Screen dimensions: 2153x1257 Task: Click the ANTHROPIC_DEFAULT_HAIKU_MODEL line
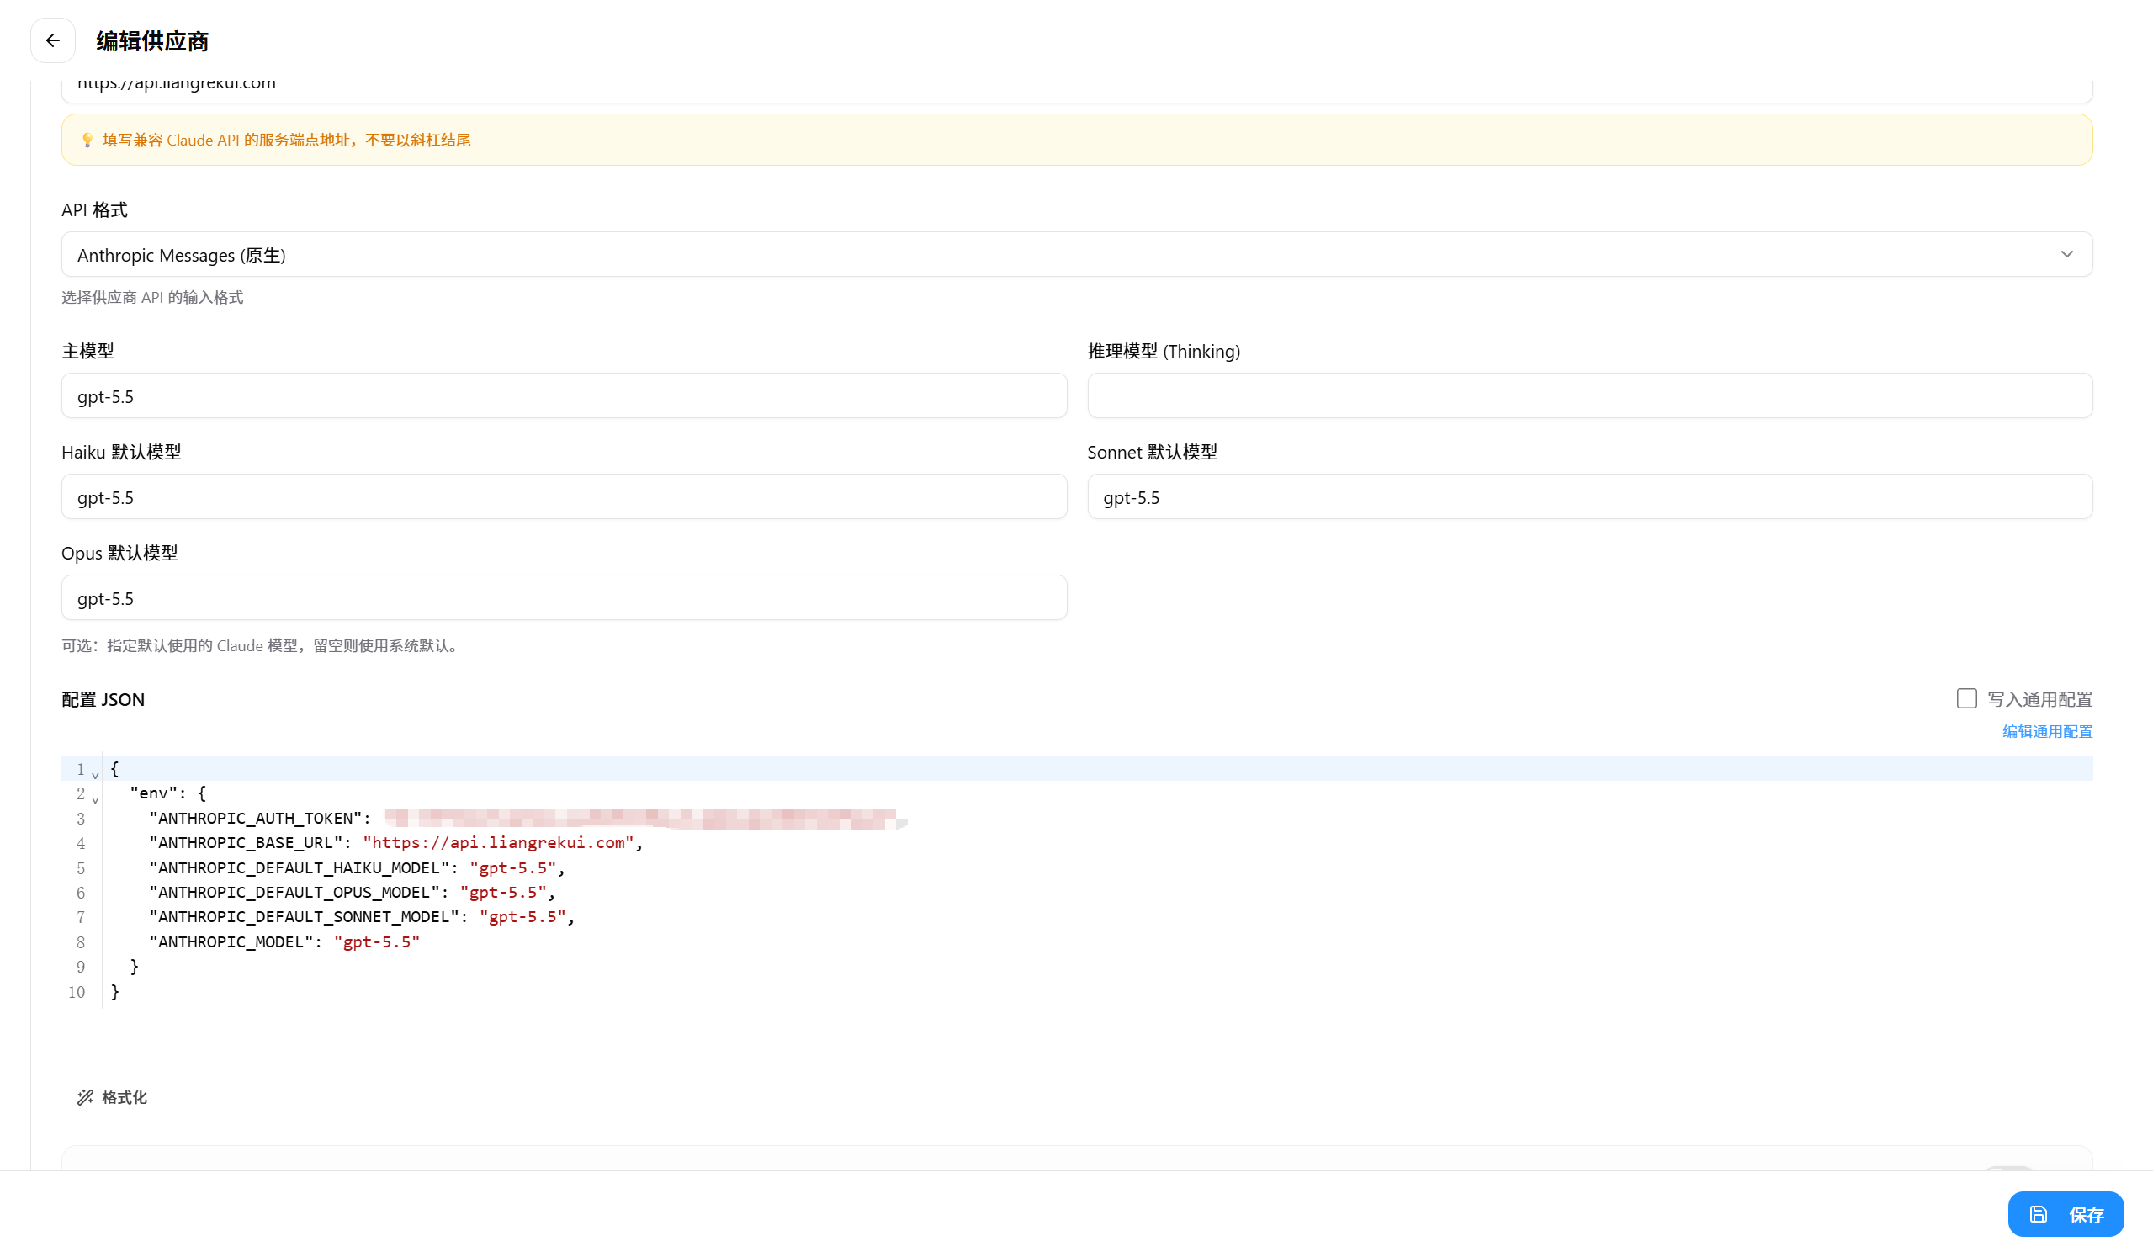coord(357,867)
